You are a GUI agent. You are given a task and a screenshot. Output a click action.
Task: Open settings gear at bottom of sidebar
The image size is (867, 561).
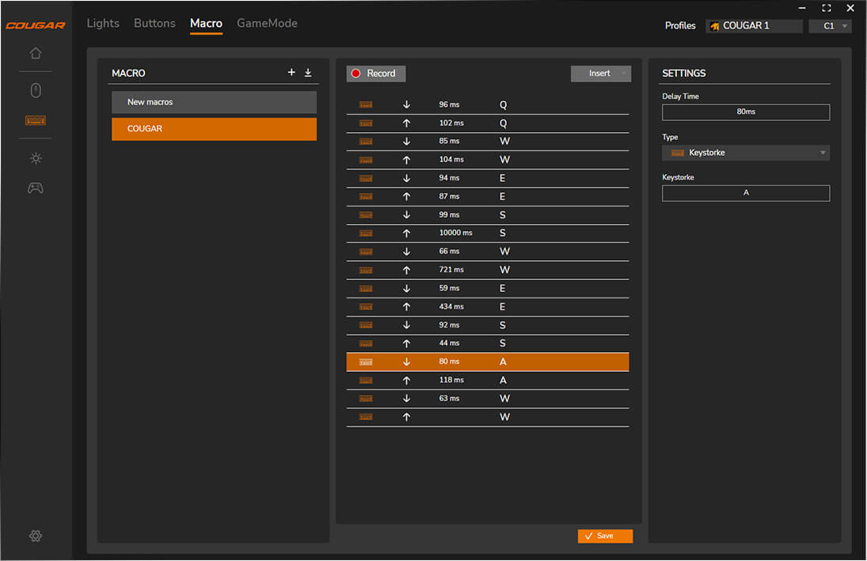coord(36,536)
